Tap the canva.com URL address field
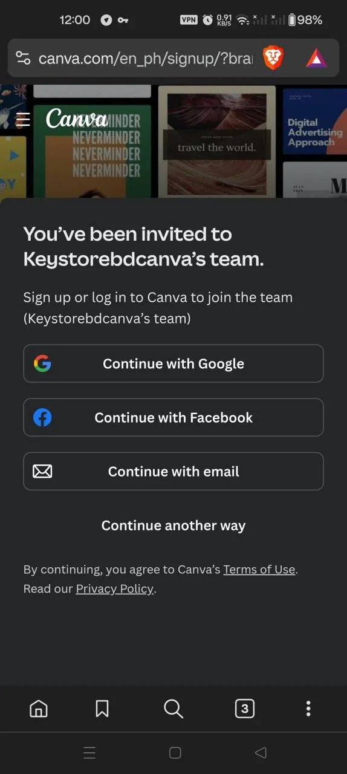This screenshot has width=347, height=774. (146, 58)
